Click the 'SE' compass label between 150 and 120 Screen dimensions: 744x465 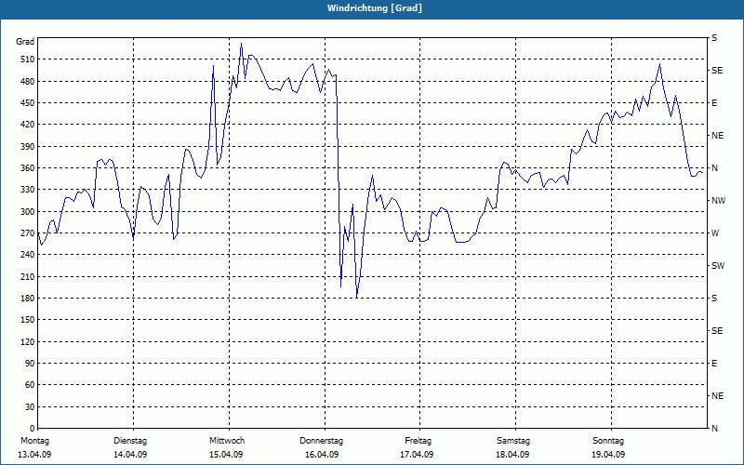(717, 331)
